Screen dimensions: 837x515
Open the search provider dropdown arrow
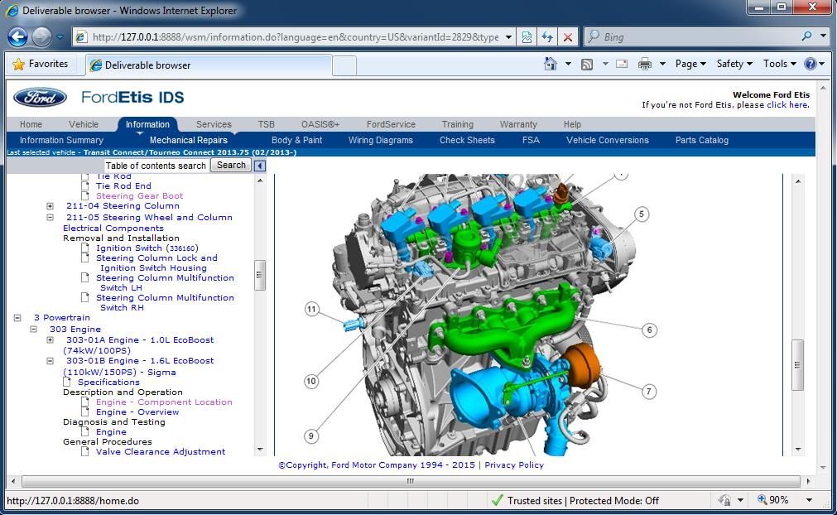pyautogui.click(x=824, y=36)
